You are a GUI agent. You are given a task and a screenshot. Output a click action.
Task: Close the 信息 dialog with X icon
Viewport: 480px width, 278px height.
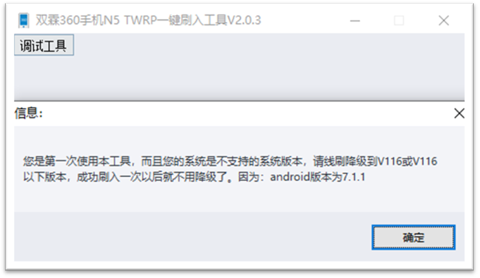[x=459, y=113]
